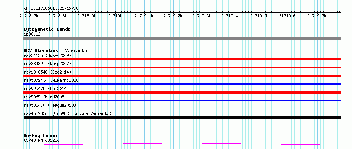Open the nsv5965 (Kidd2008) variant label
Viewport: 352px width, 149px height.
point(45,97)
